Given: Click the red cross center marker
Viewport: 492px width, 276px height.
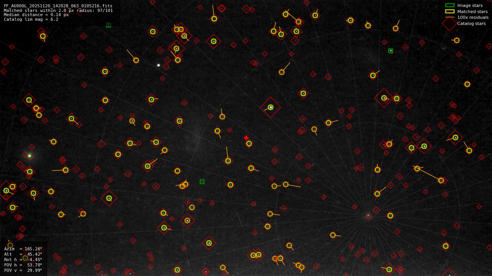Looking at the screenshot, I should click(246, 138).
